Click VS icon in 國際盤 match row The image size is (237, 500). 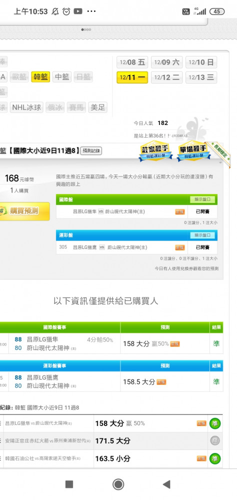point(101,211)
